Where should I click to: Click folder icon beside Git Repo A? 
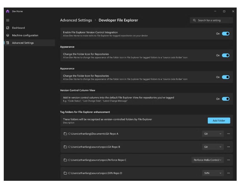click(65, 134)
